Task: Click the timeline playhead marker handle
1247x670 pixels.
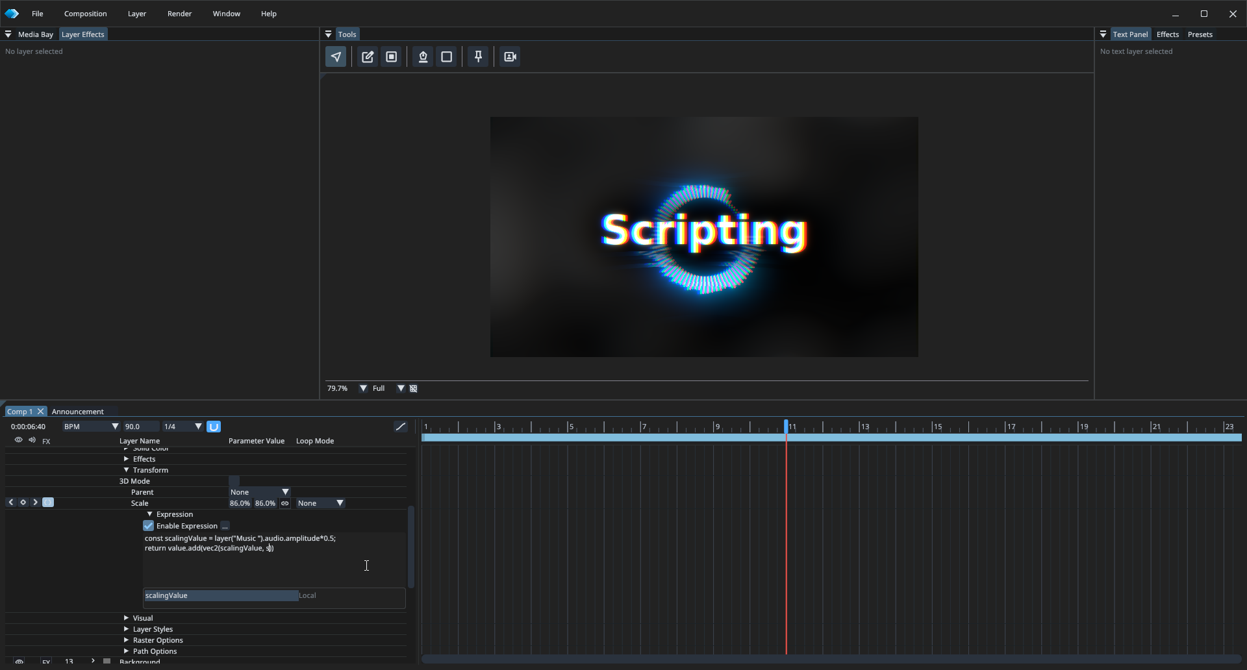Action: coord(786,426)
